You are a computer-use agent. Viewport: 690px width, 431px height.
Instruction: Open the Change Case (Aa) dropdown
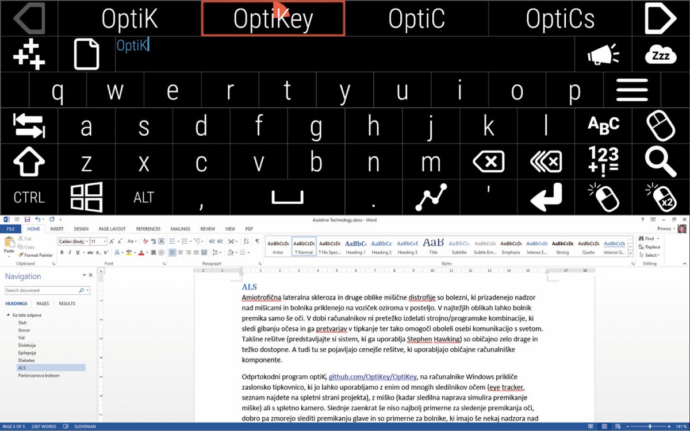tap(132, 241)
